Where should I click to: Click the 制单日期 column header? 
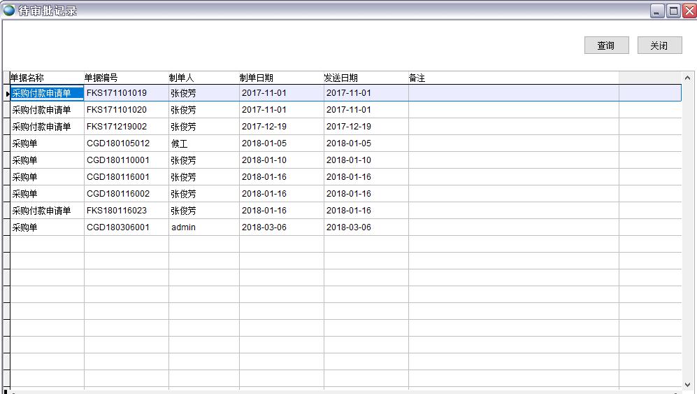tap(257, 78)
